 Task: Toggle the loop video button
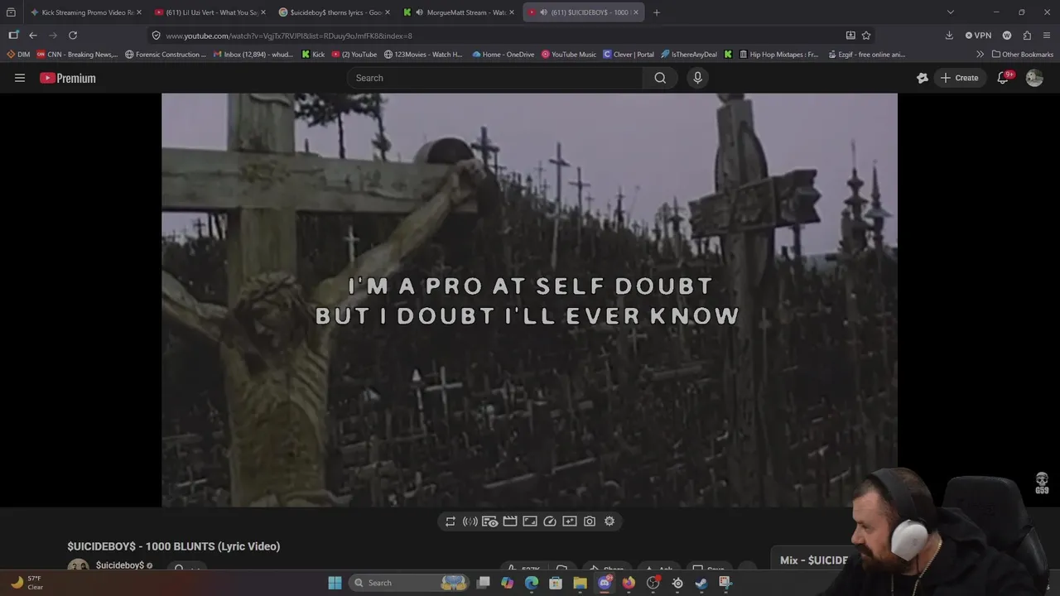click(450, 521)
